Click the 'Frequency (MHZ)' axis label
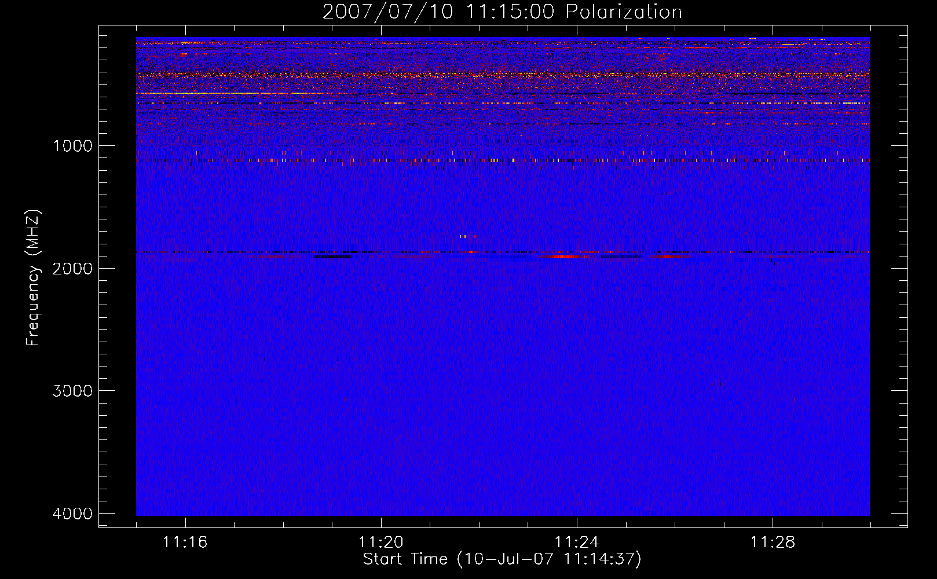937x579 pixels. click(34, 278)
